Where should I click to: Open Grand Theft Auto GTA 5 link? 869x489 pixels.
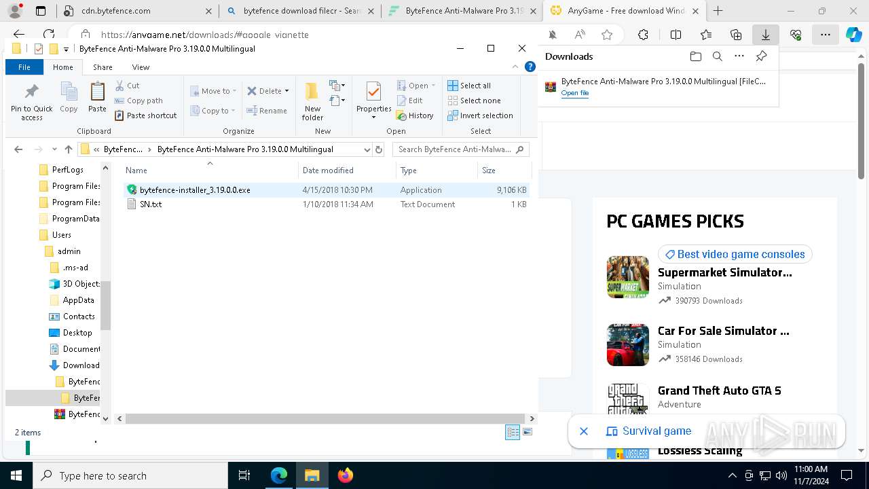[719, 391]
